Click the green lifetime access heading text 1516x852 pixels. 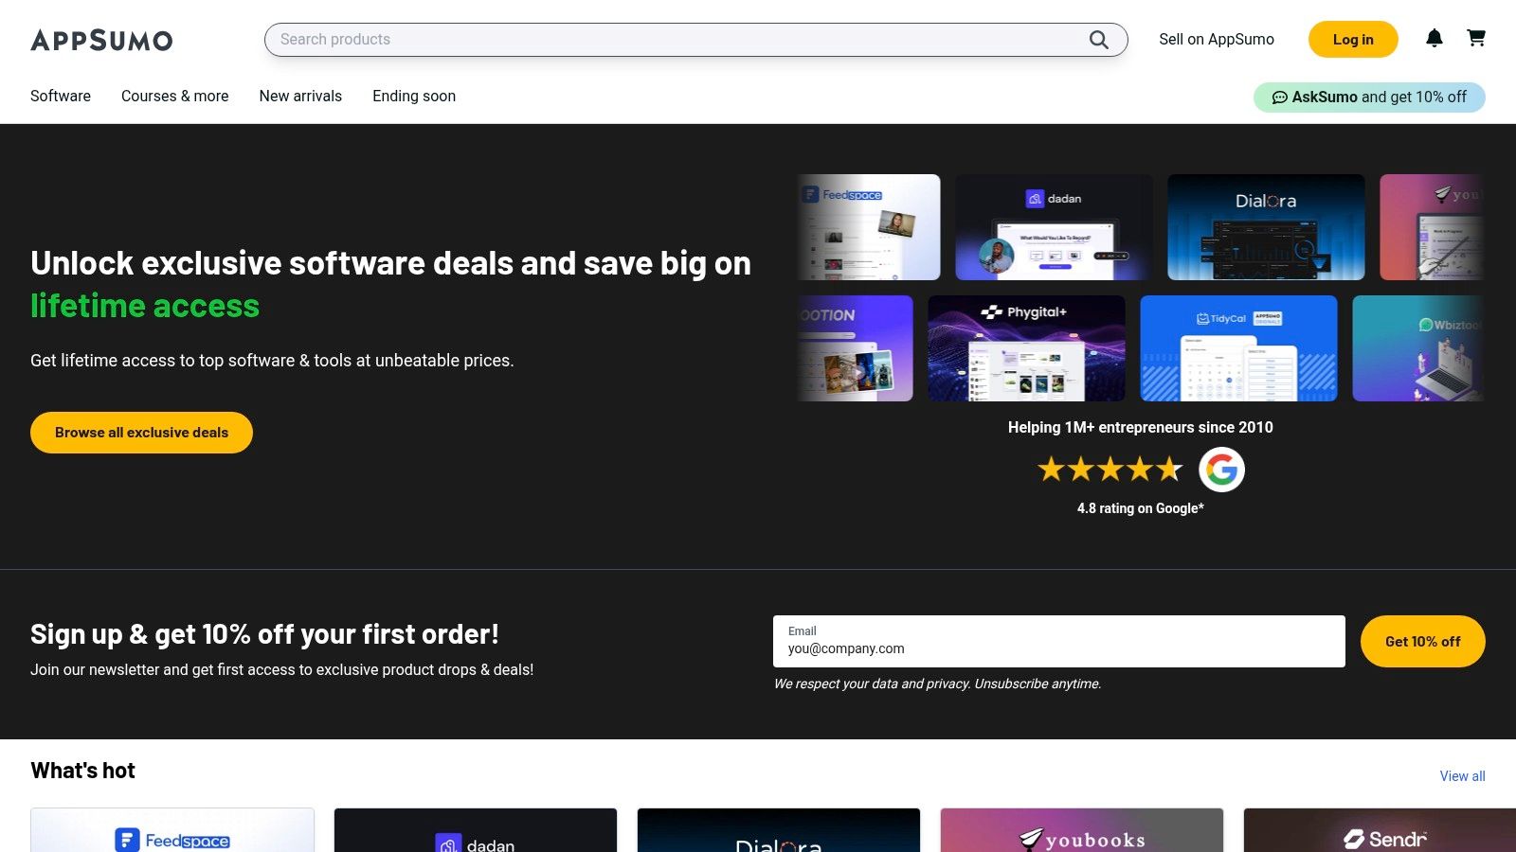[x=145, y=306]
